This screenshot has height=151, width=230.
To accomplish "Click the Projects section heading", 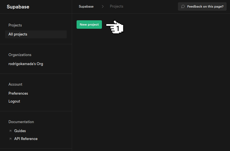I will [15, 25].
